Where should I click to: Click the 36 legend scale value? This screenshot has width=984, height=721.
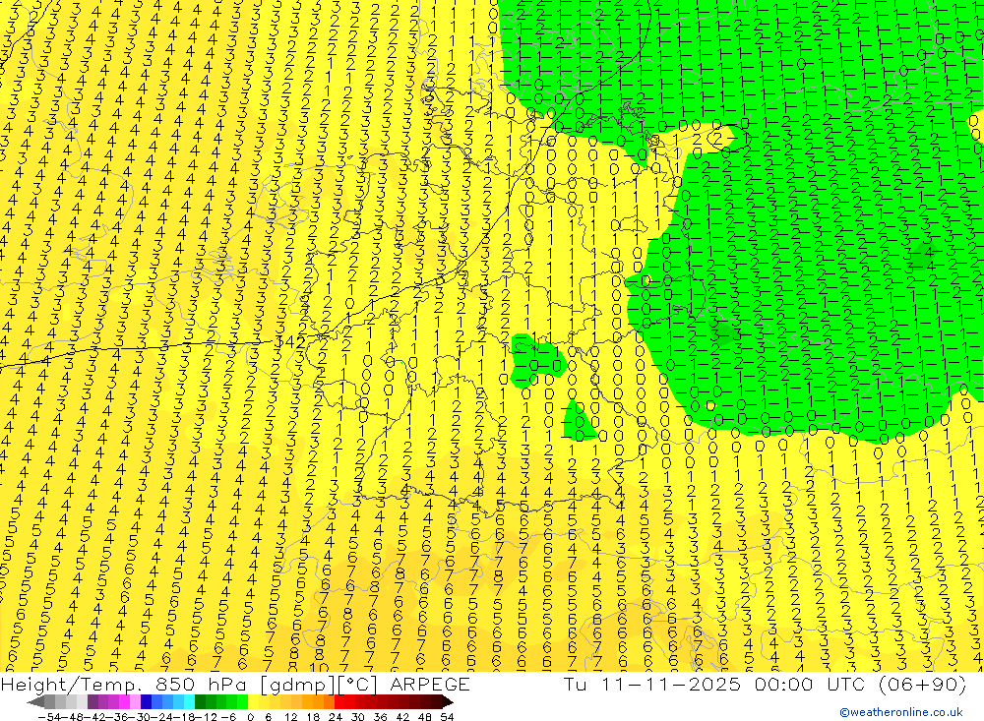pyautogui.click(x=380, y=717)
